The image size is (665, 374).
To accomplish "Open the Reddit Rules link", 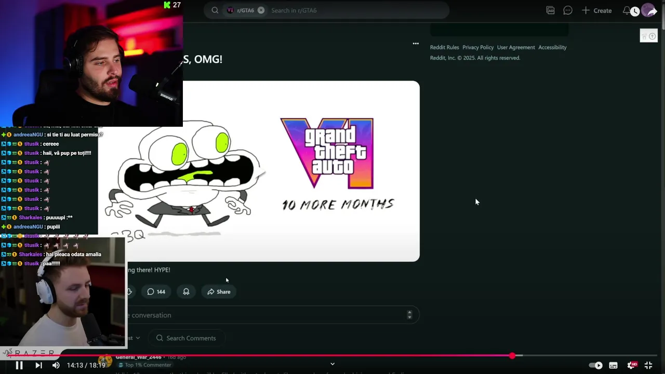I will pyautogui.click(x=444, y=47).
